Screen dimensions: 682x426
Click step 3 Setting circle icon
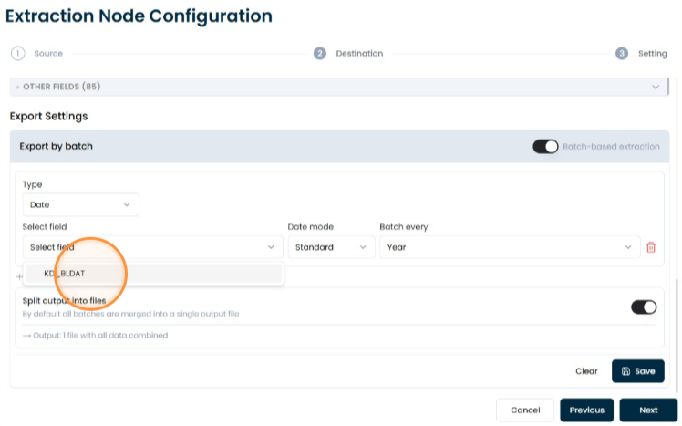click(x=622, y=54)
